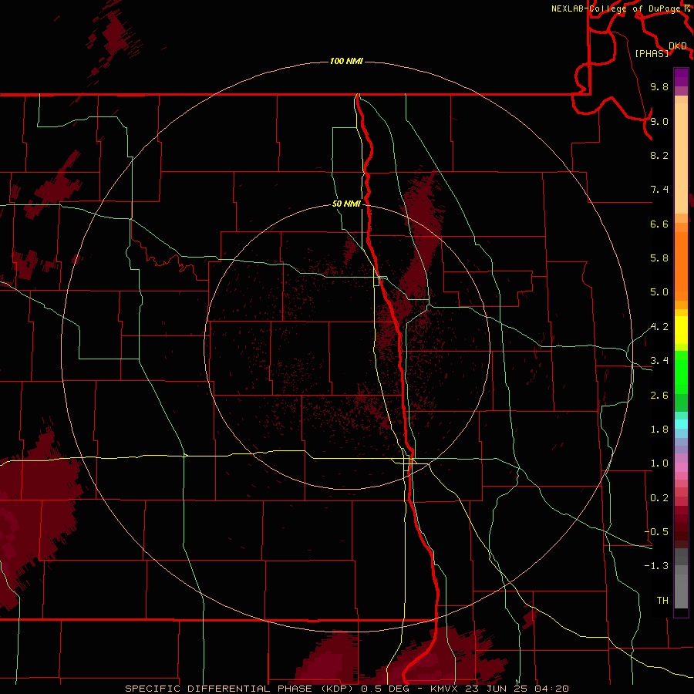Select the 1.8 value on the color scale

(x=659, y=429)
